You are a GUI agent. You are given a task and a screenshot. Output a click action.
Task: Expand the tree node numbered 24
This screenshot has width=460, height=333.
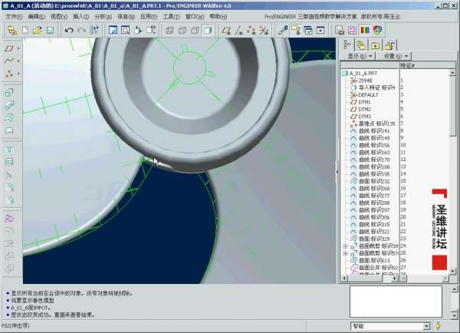345,246
